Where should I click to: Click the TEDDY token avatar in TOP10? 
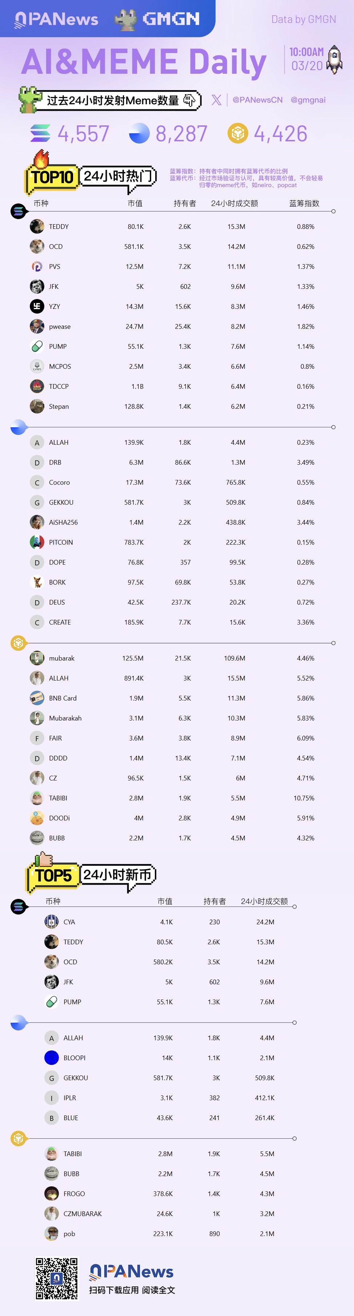(37, 226)
